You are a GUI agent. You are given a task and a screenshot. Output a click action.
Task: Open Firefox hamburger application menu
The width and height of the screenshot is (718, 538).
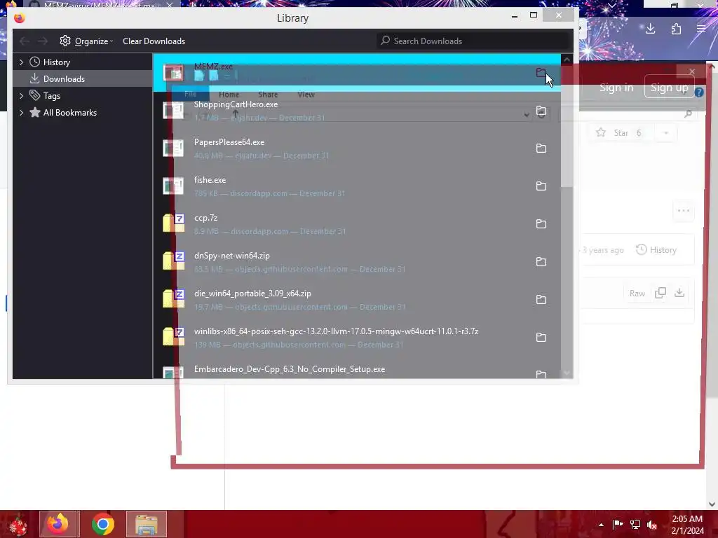[x=701, y=29]
